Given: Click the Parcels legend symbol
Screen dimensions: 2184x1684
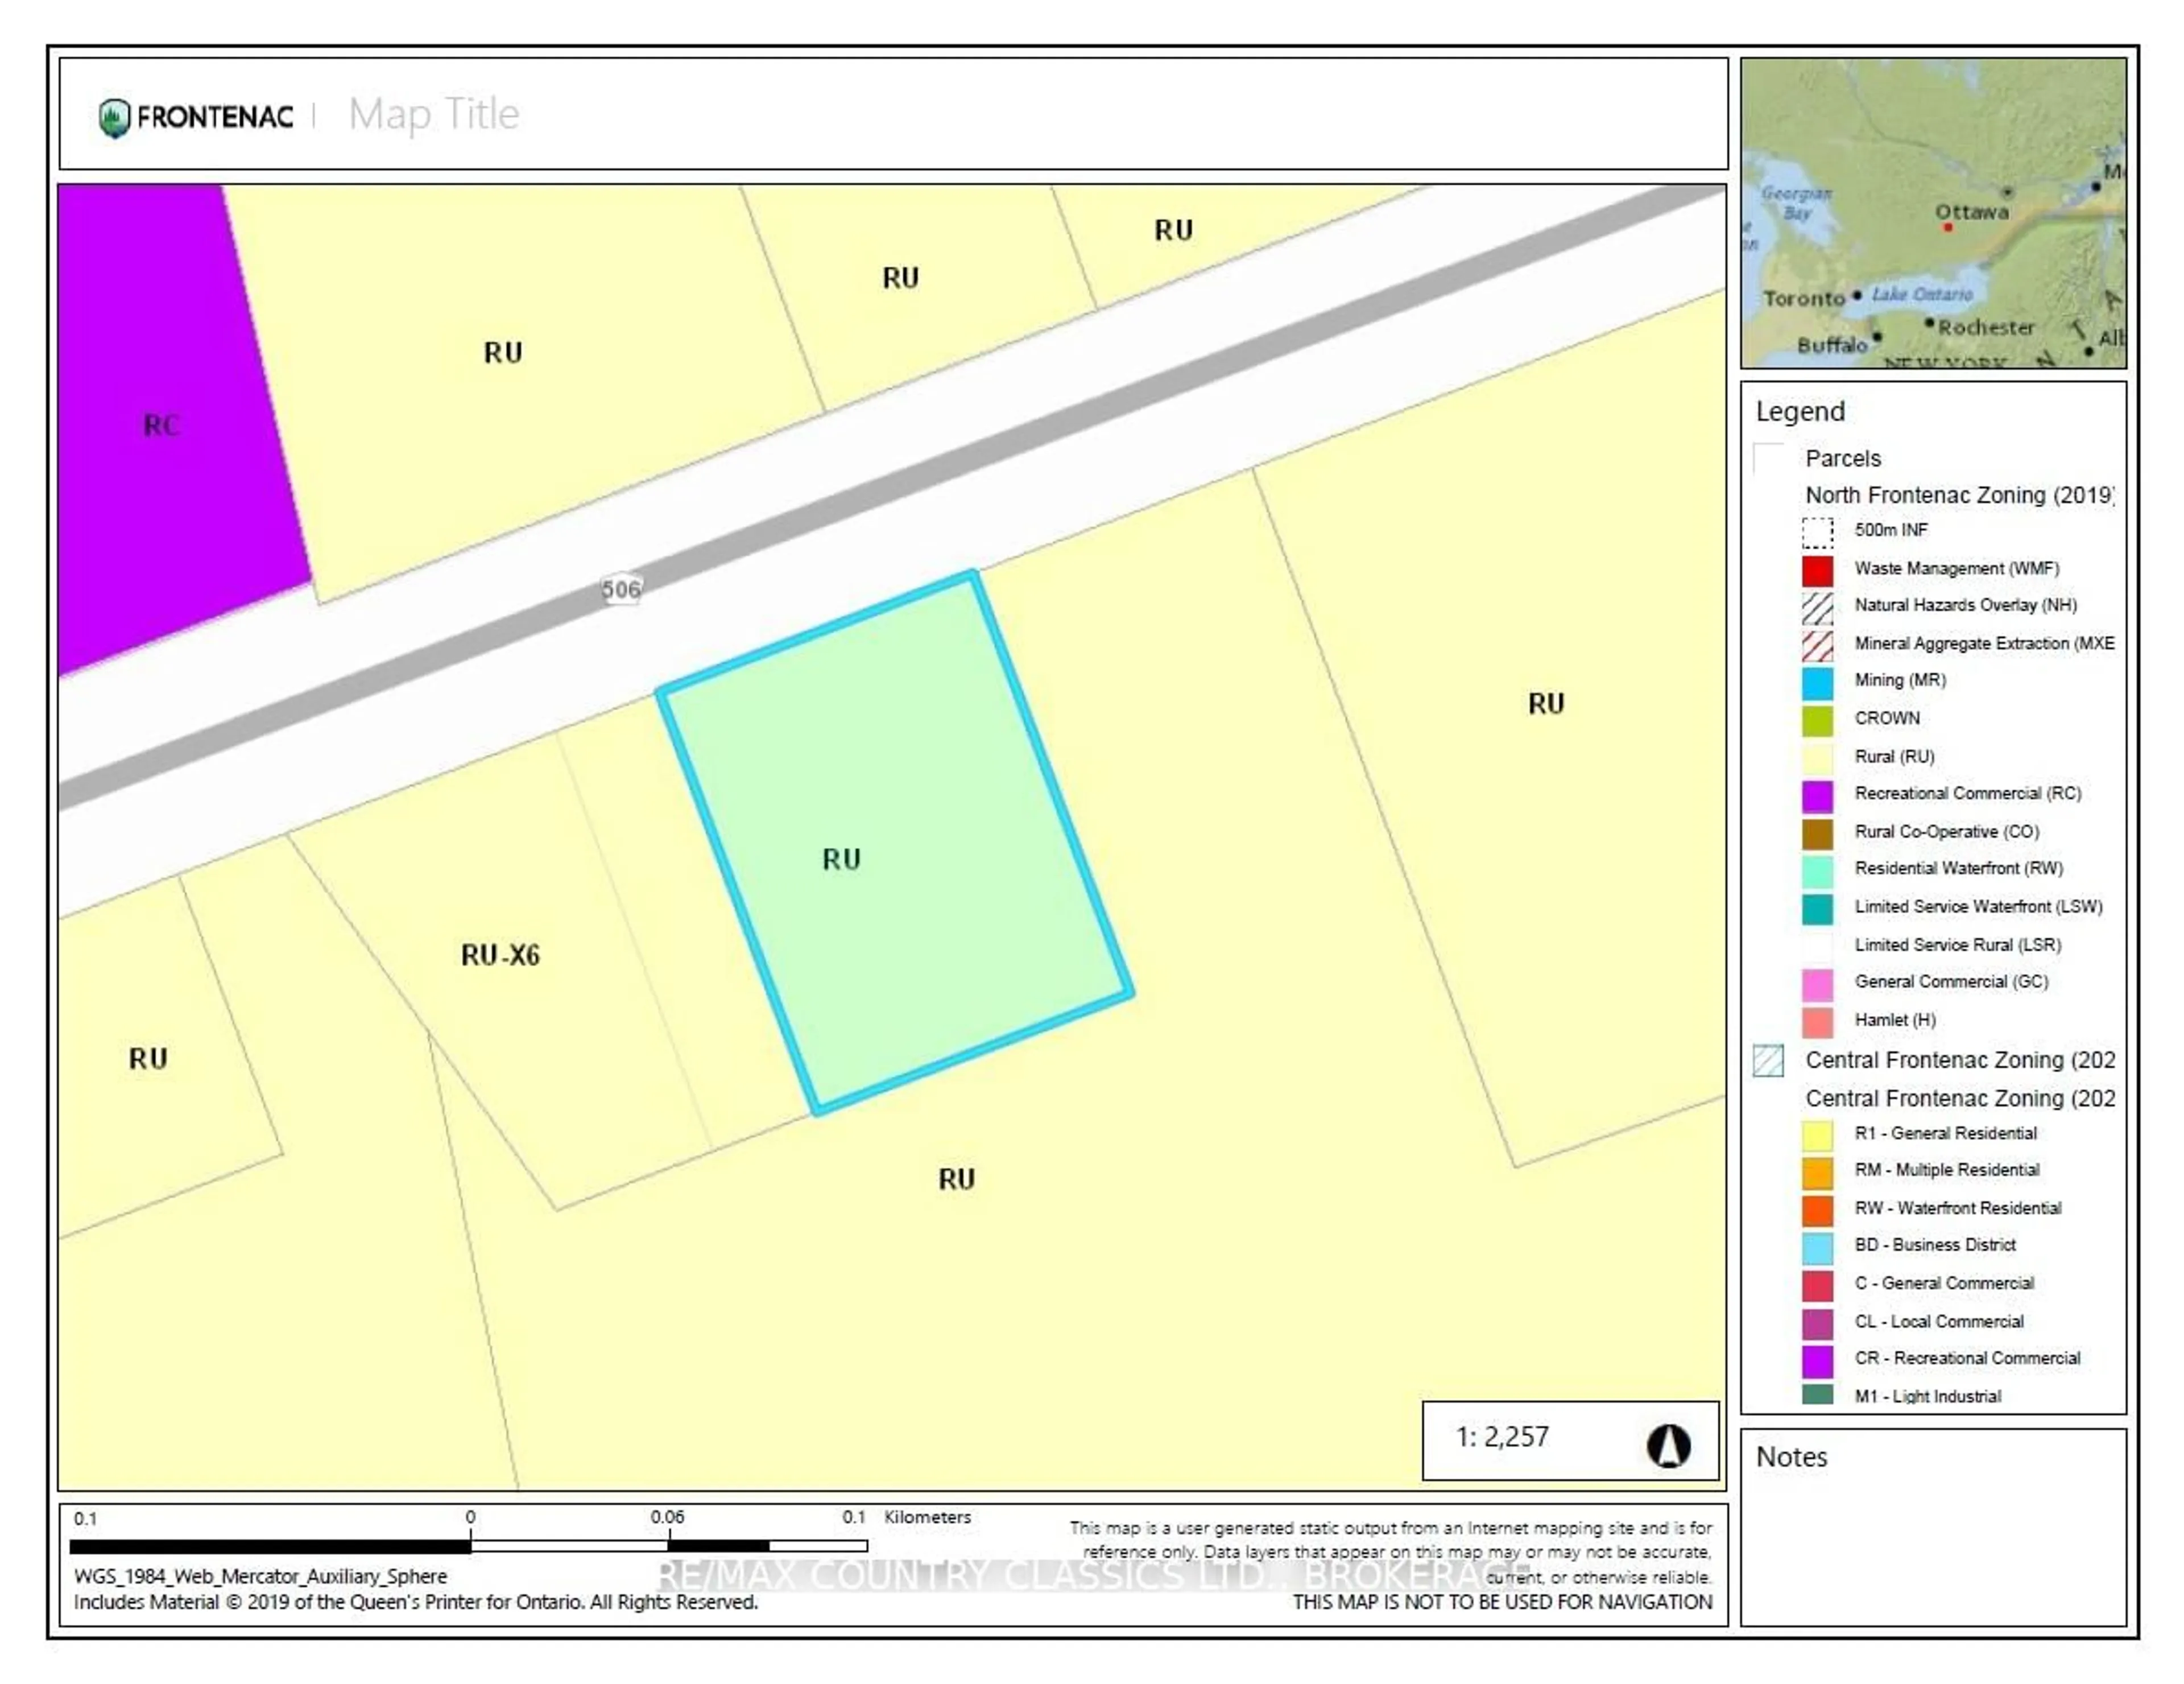Looking at the screenshot, I should coord(1768,458).
